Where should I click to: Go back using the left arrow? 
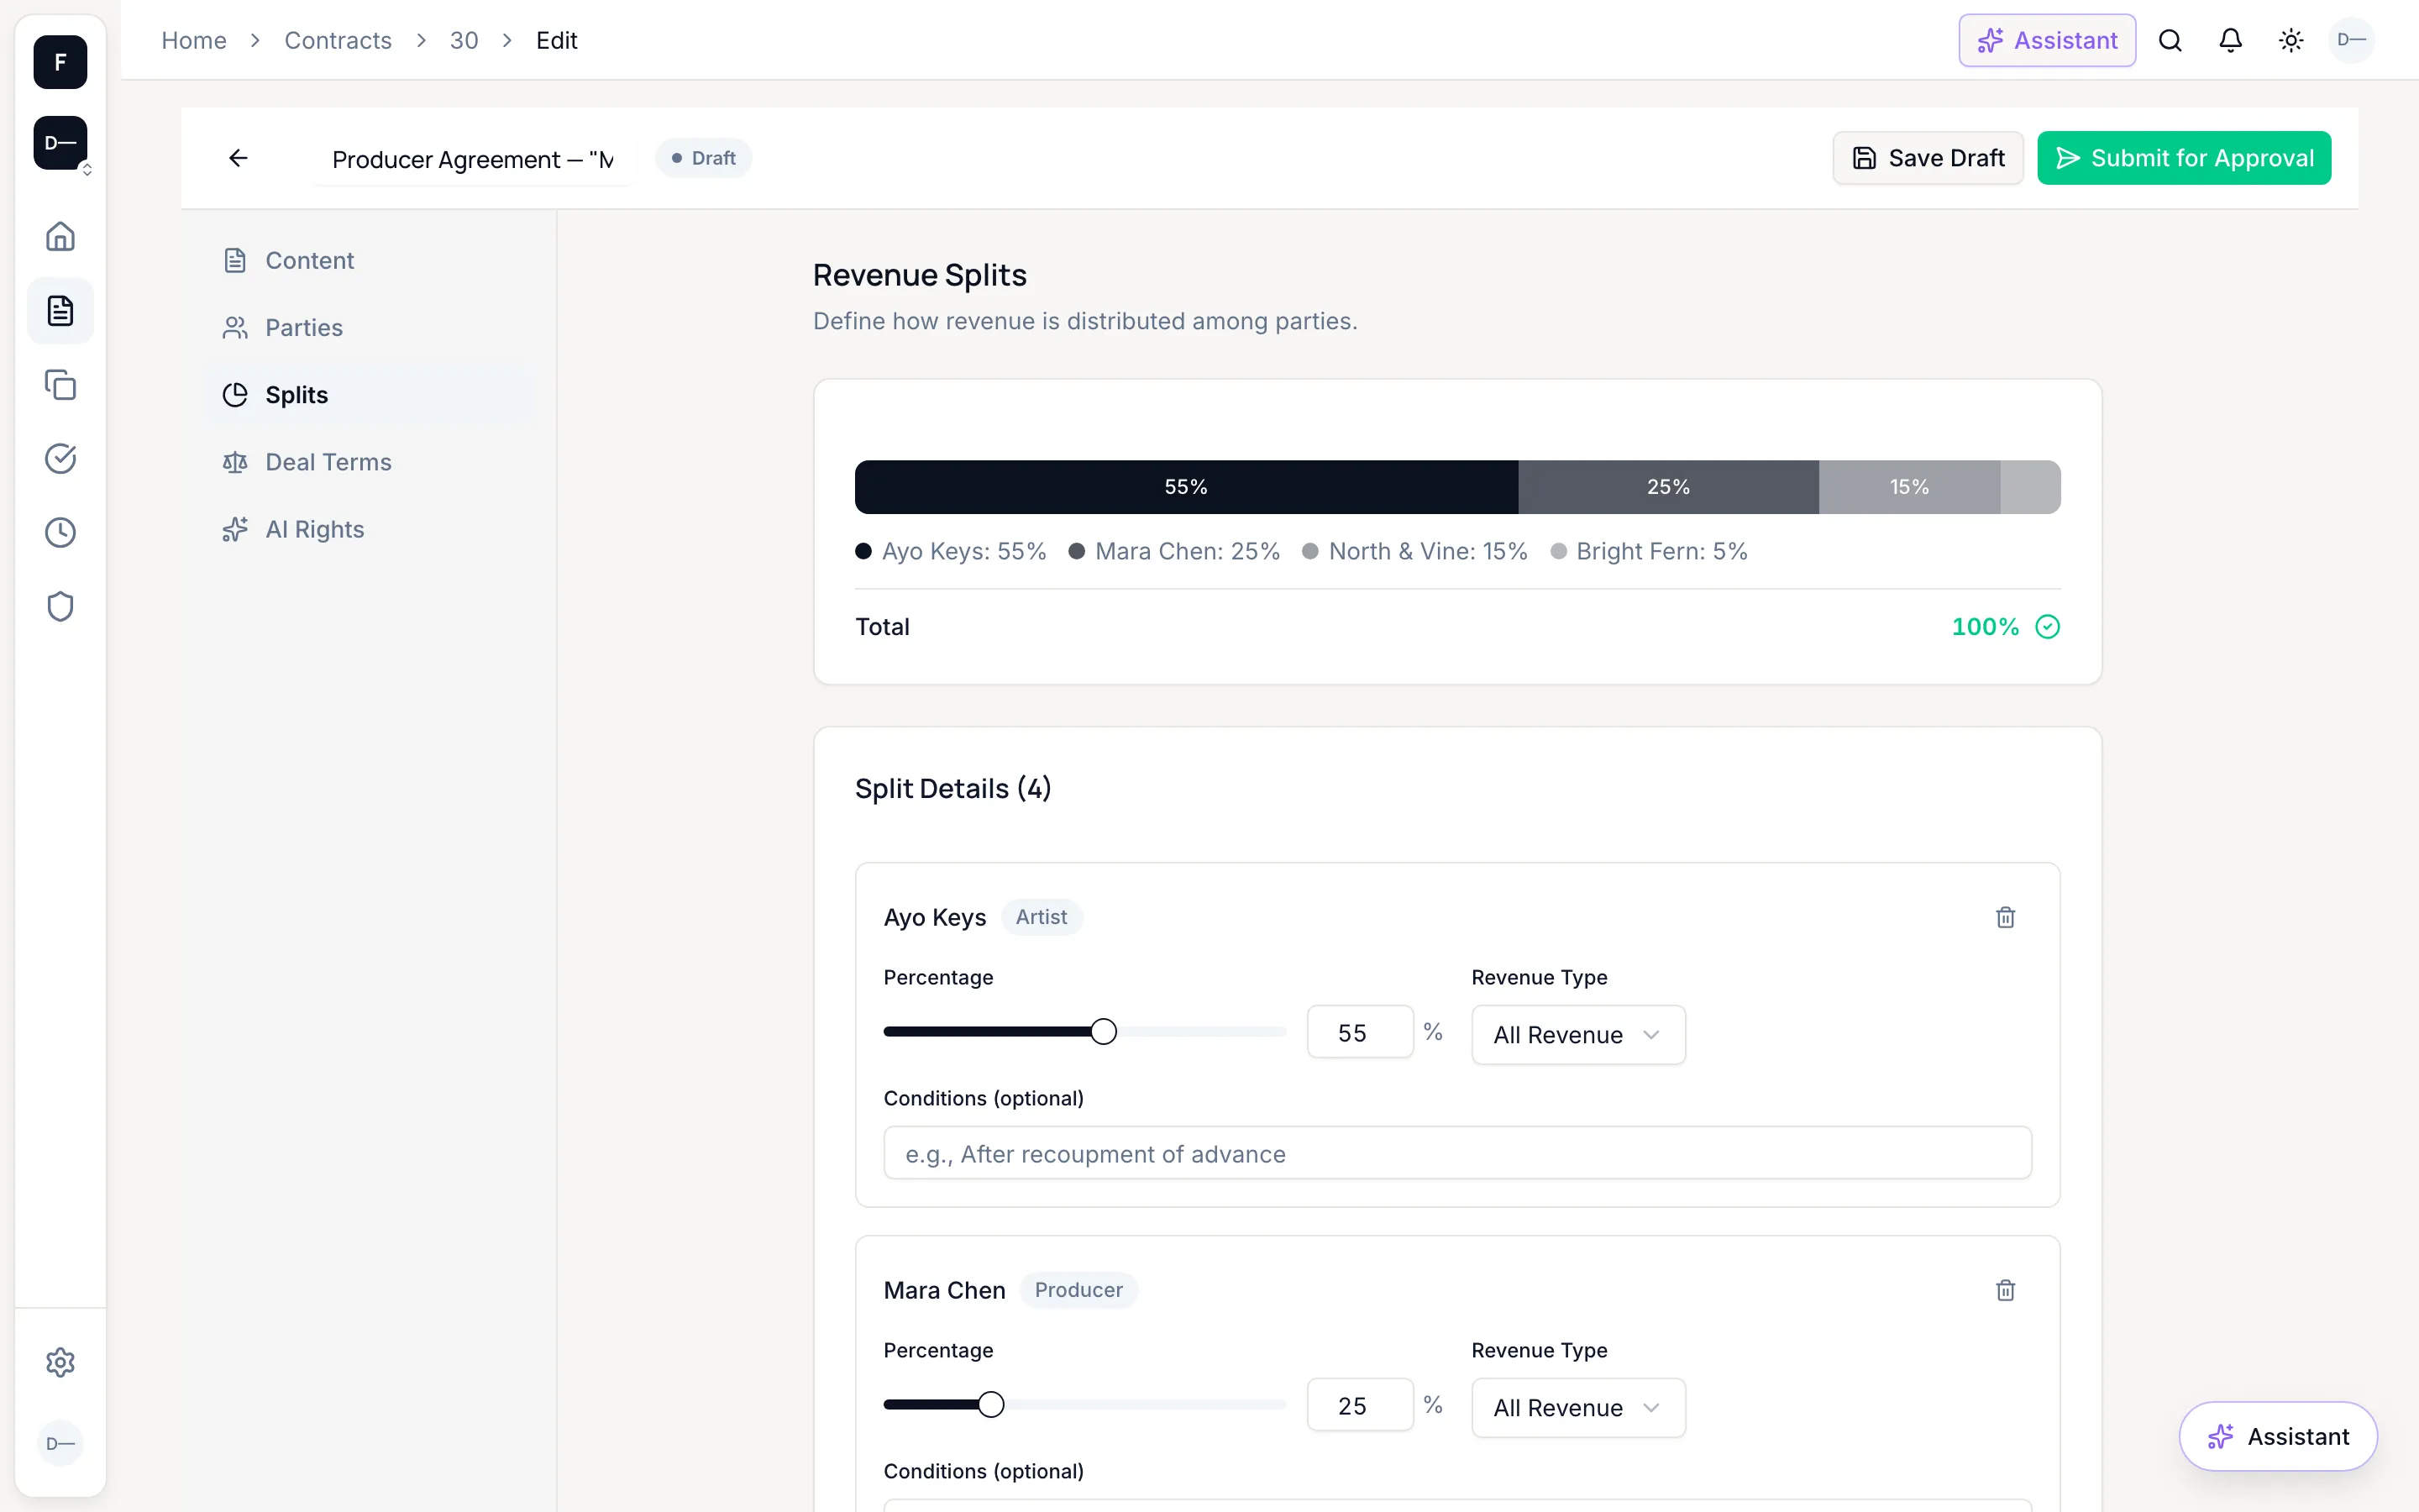coord(238,158)
